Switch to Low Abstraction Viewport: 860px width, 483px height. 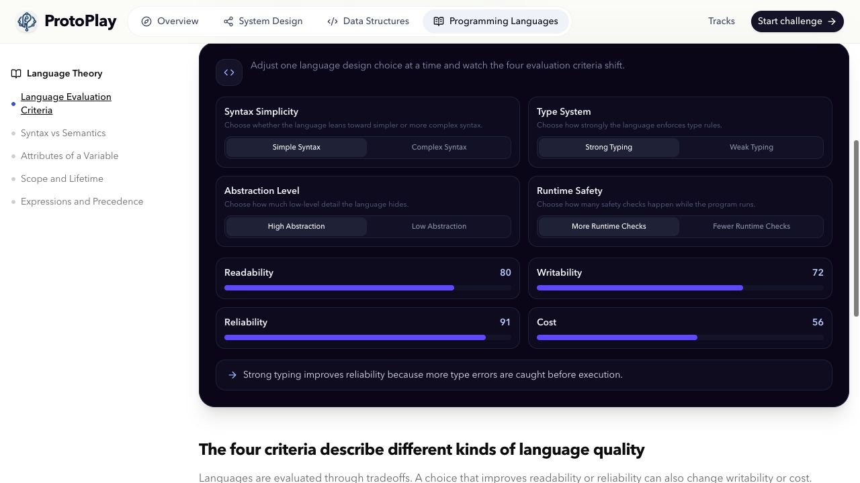coord(439,227)
